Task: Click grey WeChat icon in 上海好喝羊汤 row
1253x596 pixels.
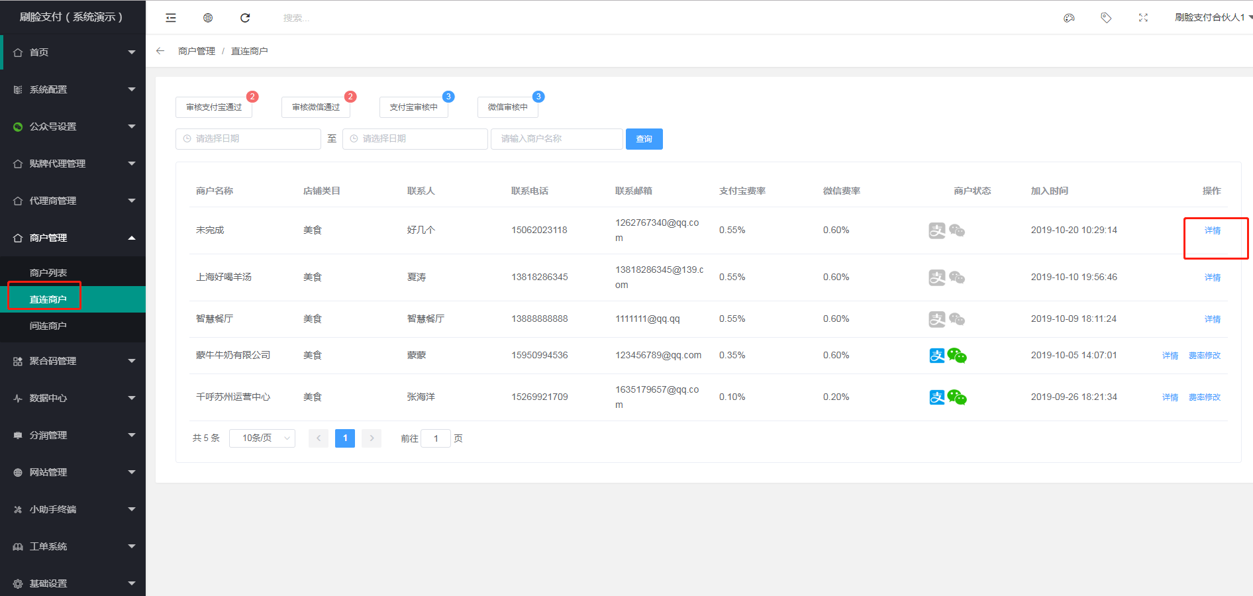Action: (957, 277)
